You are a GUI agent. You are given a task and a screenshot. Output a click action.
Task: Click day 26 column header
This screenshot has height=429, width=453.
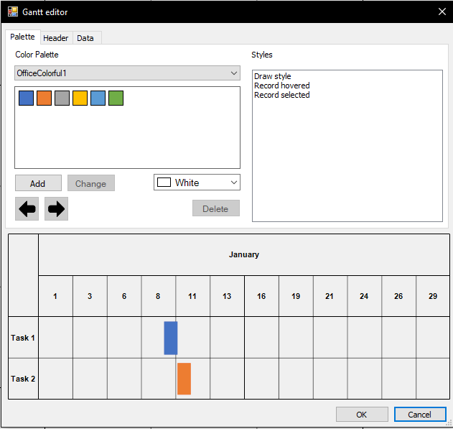point(398,296)
